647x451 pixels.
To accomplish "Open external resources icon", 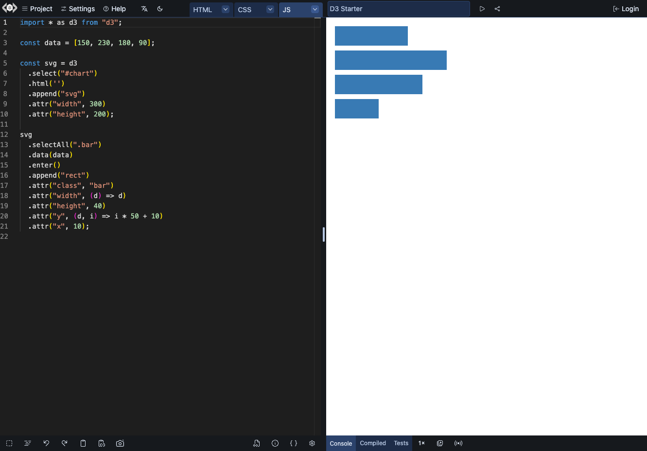I will click(257, 443).
